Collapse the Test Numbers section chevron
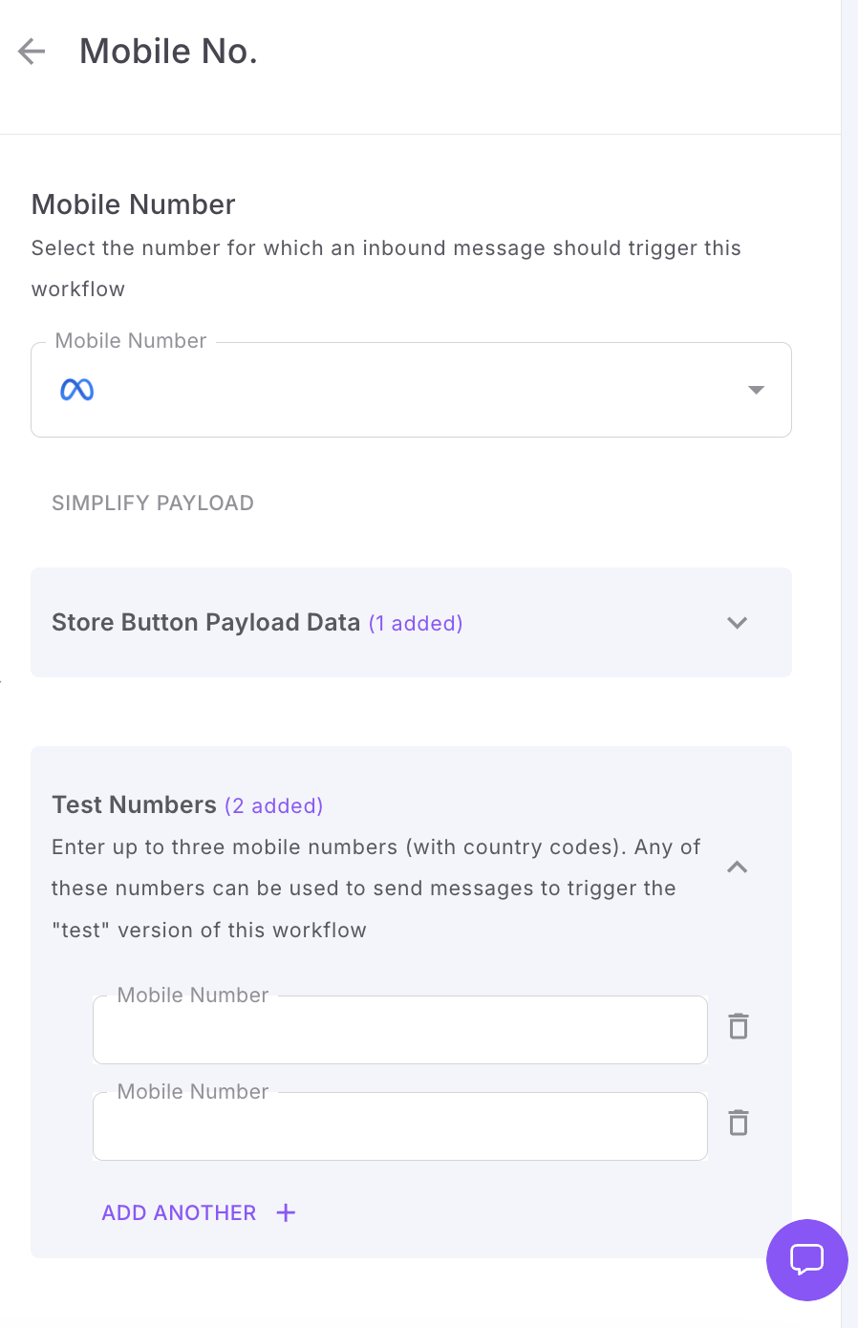The height and width of the screenshot is (1328, 858). 737,867
